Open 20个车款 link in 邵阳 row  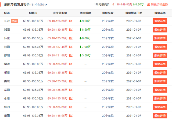[x=108, y=55]
